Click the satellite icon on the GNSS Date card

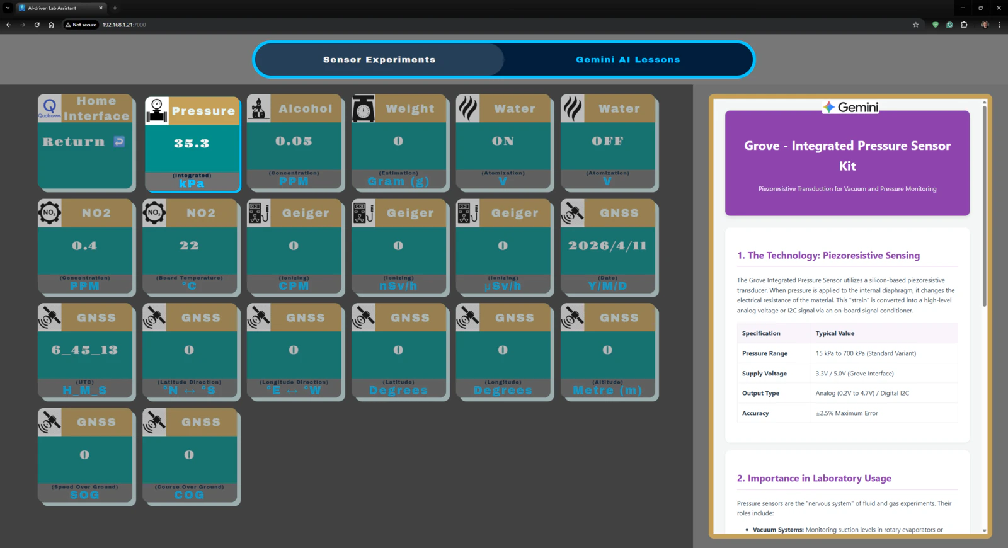click(573, 213)
